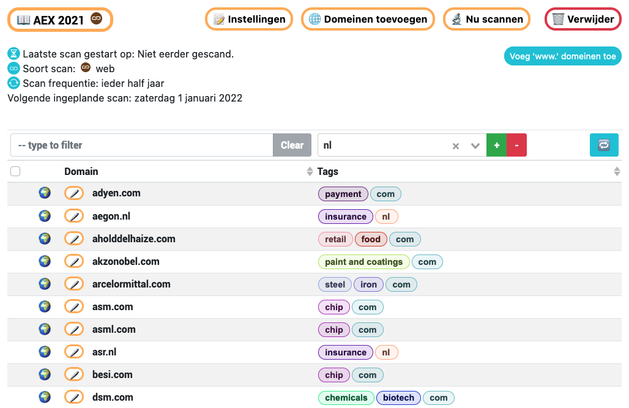Open the tag selection dropdown arrow
The image size is (629, 408).
point(475,146)
